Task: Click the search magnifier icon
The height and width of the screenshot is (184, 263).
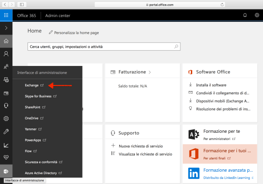Action: click(176, 46)
